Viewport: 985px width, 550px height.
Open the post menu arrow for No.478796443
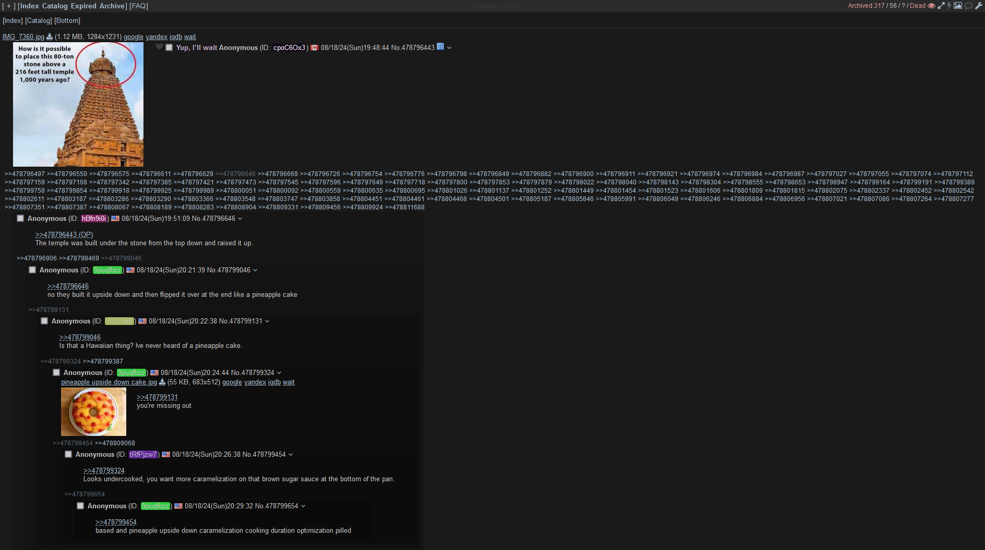(449, 47)
